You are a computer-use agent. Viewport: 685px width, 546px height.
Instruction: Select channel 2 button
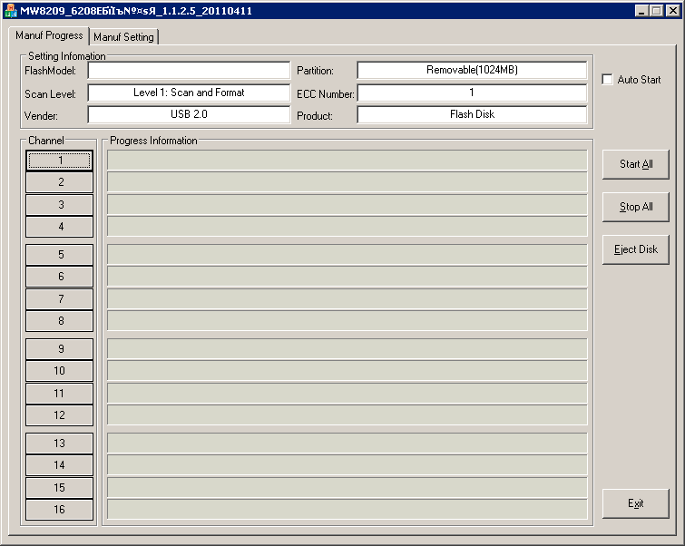pos(59,182)
